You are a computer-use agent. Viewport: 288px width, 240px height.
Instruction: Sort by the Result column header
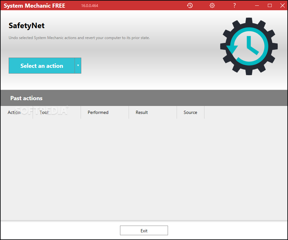[x=153, y=112]
